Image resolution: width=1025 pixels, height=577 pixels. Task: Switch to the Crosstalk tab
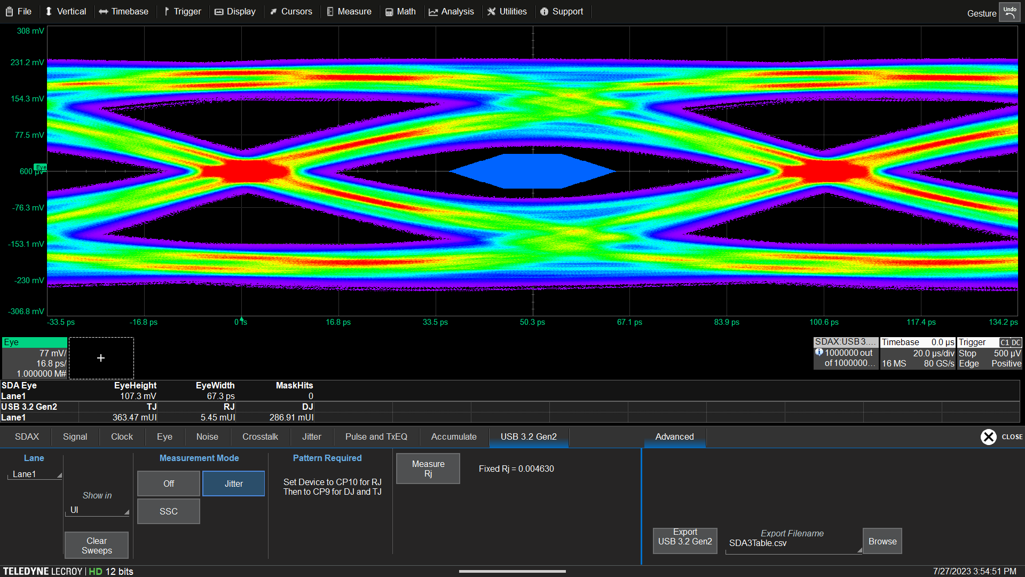click(260, 436)
